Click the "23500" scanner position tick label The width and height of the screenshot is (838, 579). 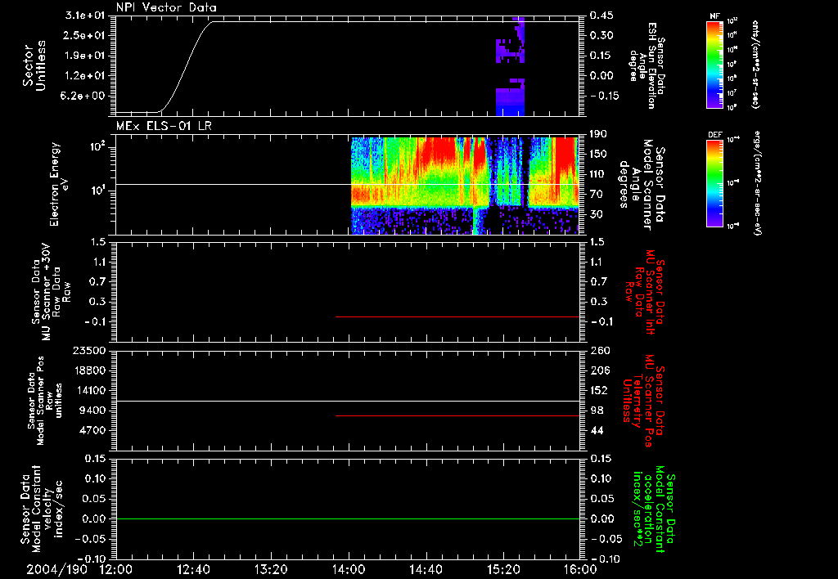(88, 351)
